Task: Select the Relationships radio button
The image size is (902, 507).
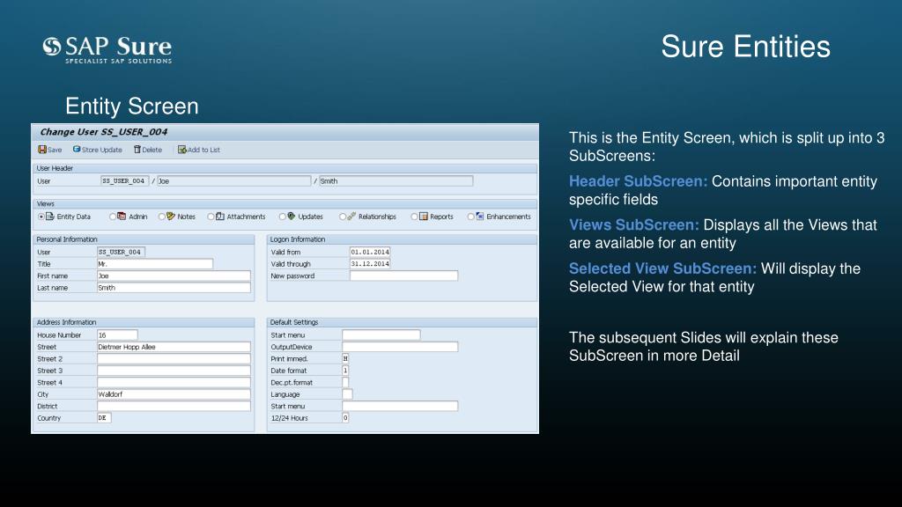Action: point(343,217)
